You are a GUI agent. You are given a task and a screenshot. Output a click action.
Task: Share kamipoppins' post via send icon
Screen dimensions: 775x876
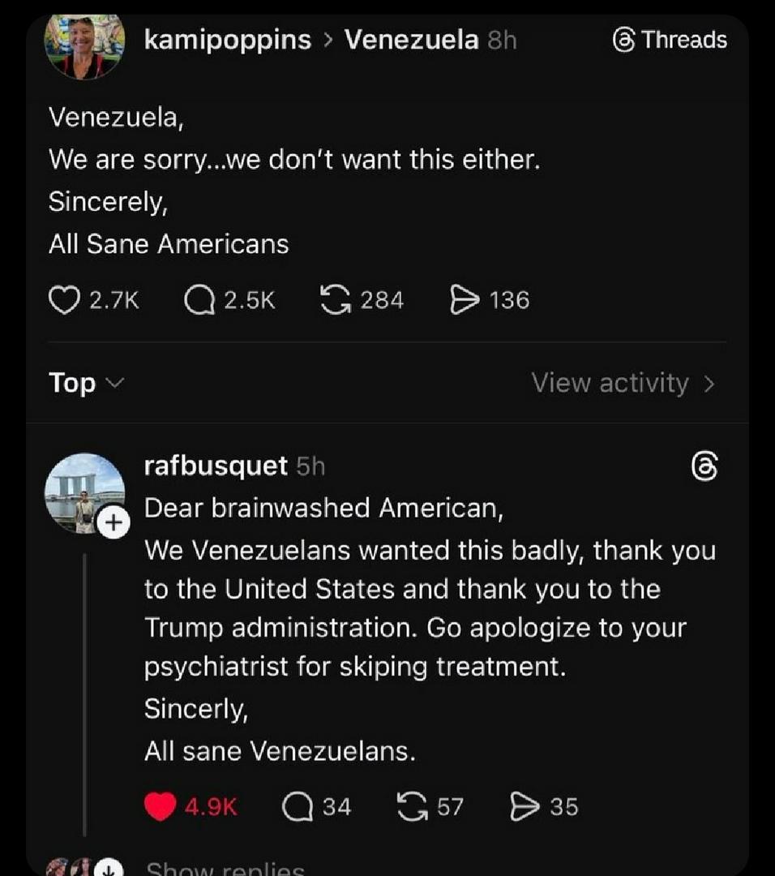(464, 301)
